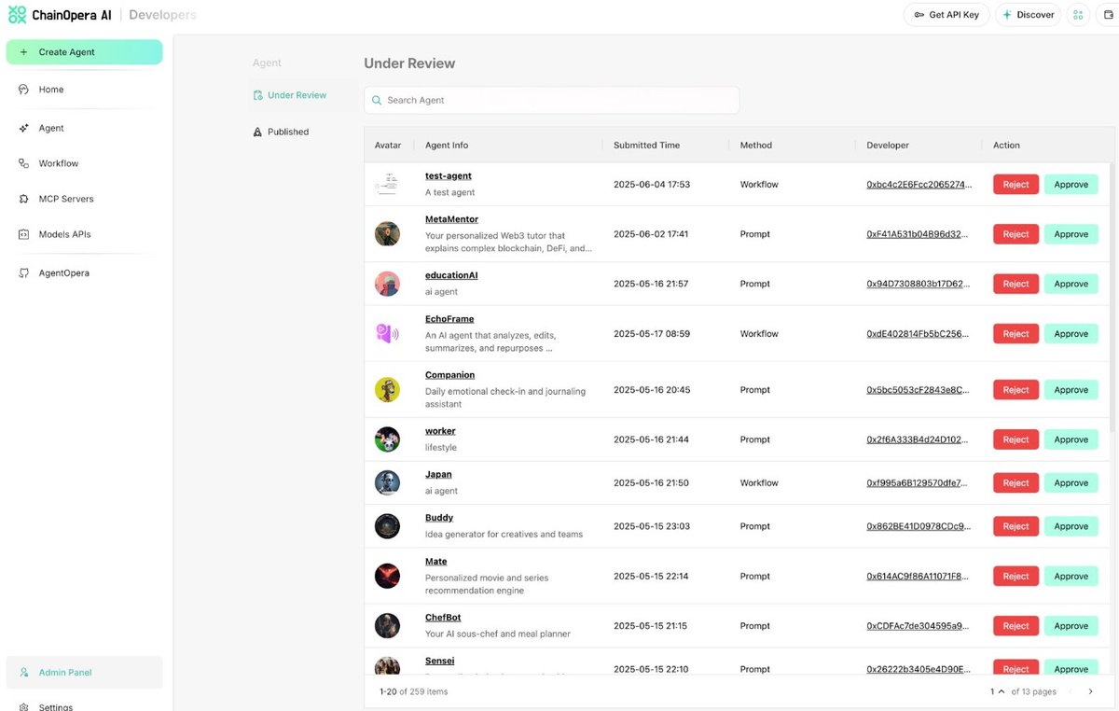Open the ChefBot avatar image
This screenshot has width=1119, height=711.
pyautogui.click(x=387, y=626)
